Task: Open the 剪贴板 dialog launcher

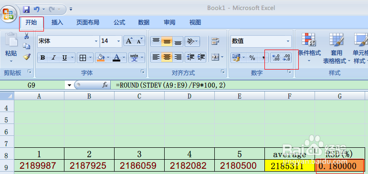Action: pyautogui.click(x=30, y=72)
